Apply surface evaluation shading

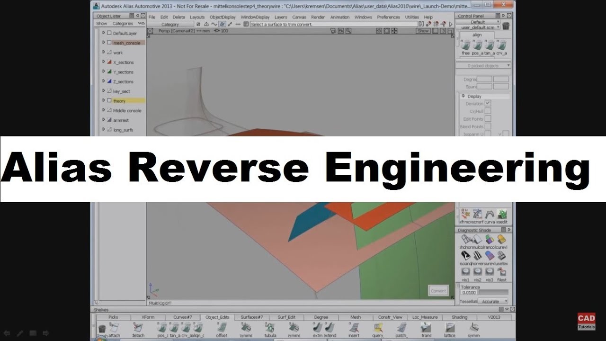coord(490,256)
